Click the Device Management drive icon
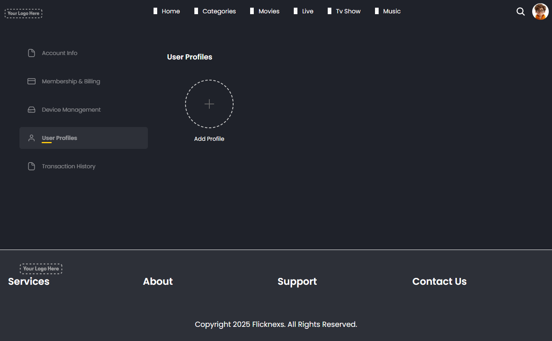Image resolution: width=552 pixels, height=341 pixels. click(32, 110)
